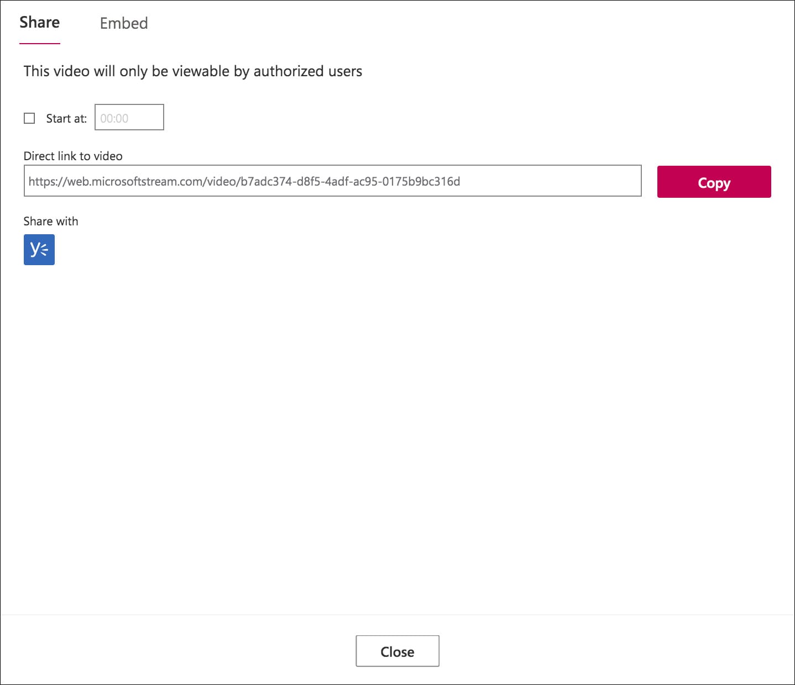Focus the direct link URL field
Image resolution: width=795 pixels, height=685 pixels.
coord(332,181)
